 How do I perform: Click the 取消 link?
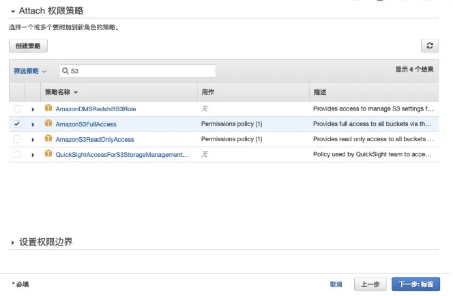point(336,284)
